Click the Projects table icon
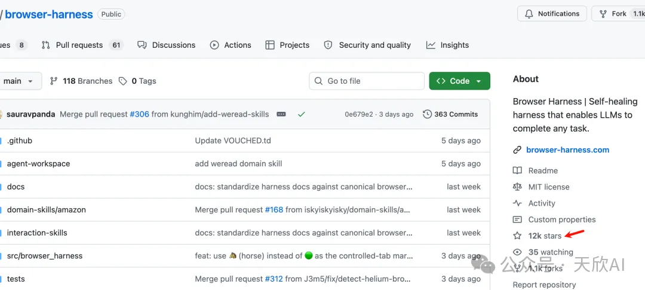This screenshot has width=645, height=290. [x=270, y=45]
